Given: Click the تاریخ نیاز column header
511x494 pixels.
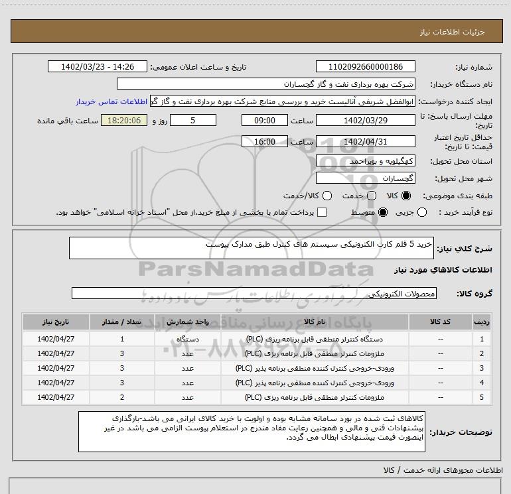Looking at the screenshot, I should click(x=56, y=322).
